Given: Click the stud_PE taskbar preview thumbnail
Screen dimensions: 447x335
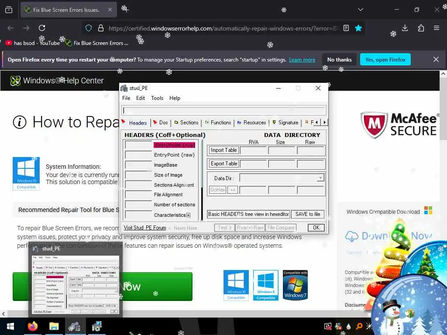Looking at the screenshot, I should coord(76,284).
